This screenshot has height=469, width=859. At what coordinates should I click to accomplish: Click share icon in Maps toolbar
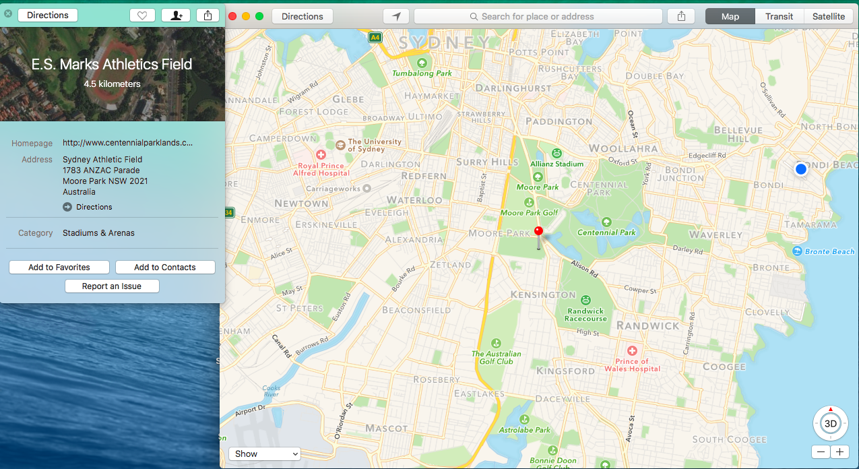(682, 16)
